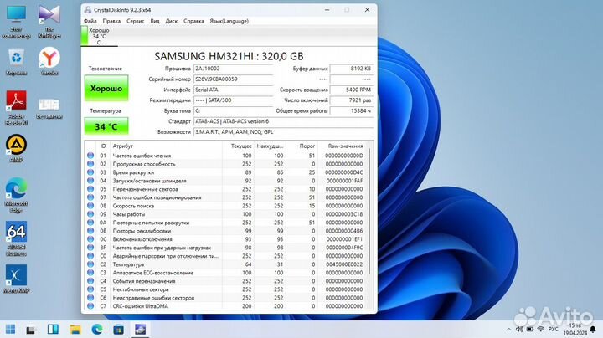Open The KMPlayer desktop shortcut

(49, 23)
